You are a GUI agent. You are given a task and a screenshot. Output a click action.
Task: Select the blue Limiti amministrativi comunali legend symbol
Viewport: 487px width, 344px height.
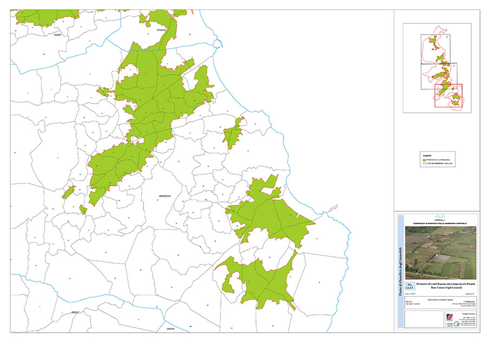(x=425, y=163)
